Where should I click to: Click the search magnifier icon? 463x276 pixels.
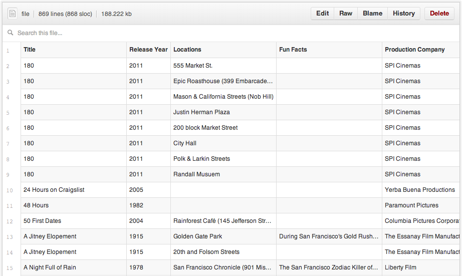10,33
